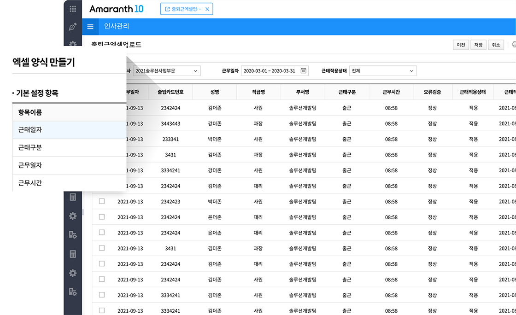Check the row with card number 2342423
516x315 pixels.
pos(102,201)
